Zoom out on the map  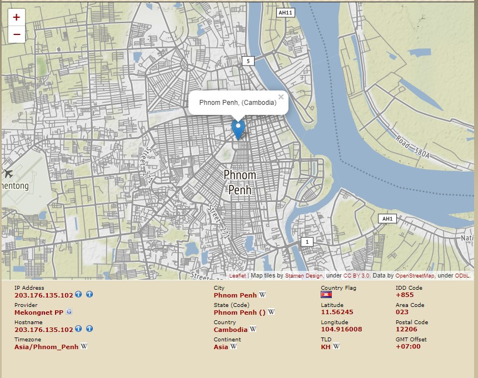point(17,34)
